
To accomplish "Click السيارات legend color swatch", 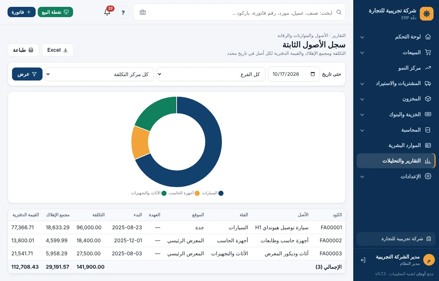I will coord(221,193).
